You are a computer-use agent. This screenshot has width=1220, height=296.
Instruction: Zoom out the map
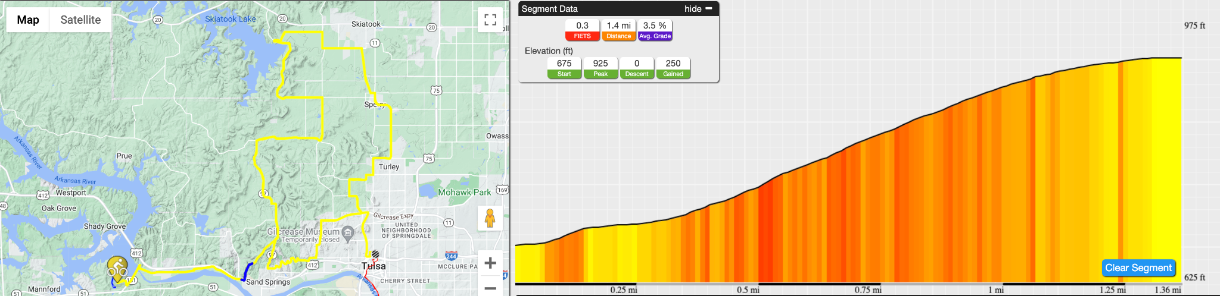[x=490, y=288]
